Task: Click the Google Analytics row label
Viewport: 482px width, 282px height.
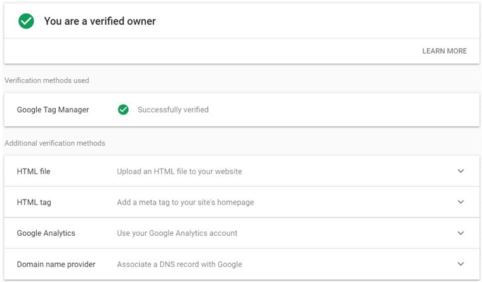Action: (46, 233)
